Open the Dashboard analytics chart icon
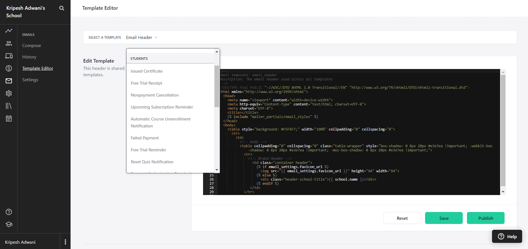 [9, 31]
